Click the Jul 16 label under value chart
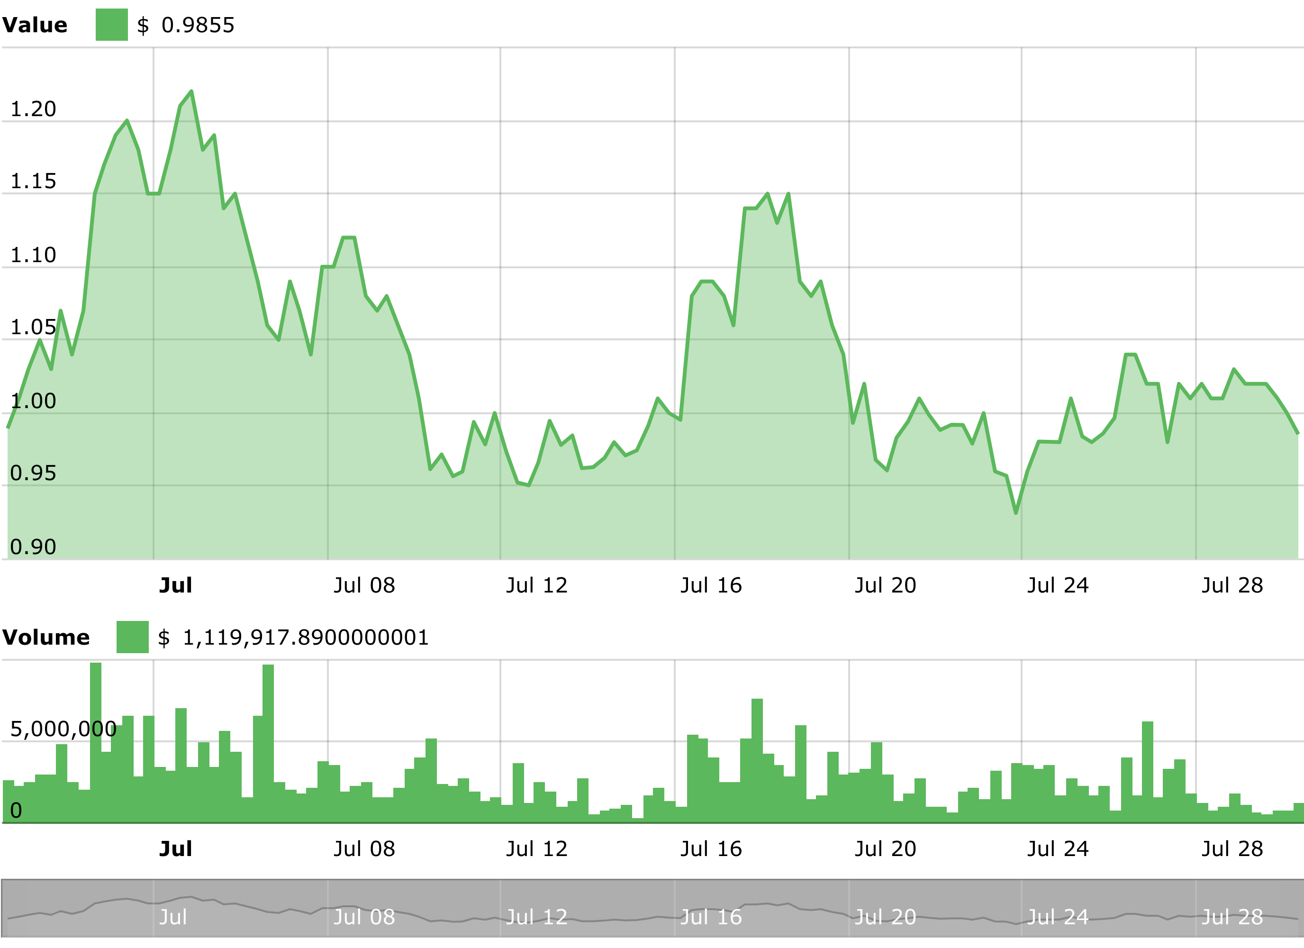Image resolution: width=1304 pixels, height=948 pixels. pos(711,585)
